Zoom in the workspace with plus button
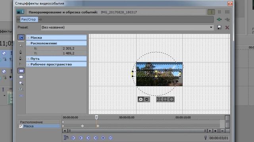Screen dimensions: 254x142 pos(141,99)
